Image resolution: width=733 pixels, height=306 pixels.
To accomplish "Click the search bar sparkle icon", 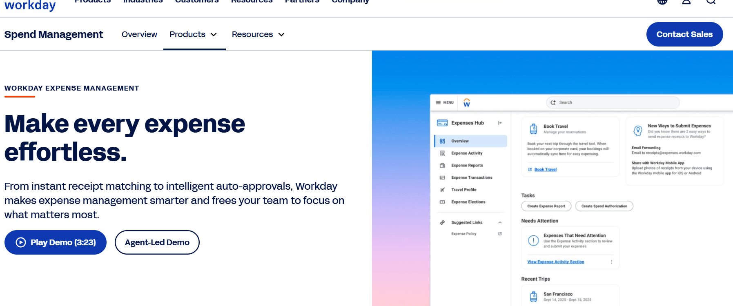I will 553,102.
